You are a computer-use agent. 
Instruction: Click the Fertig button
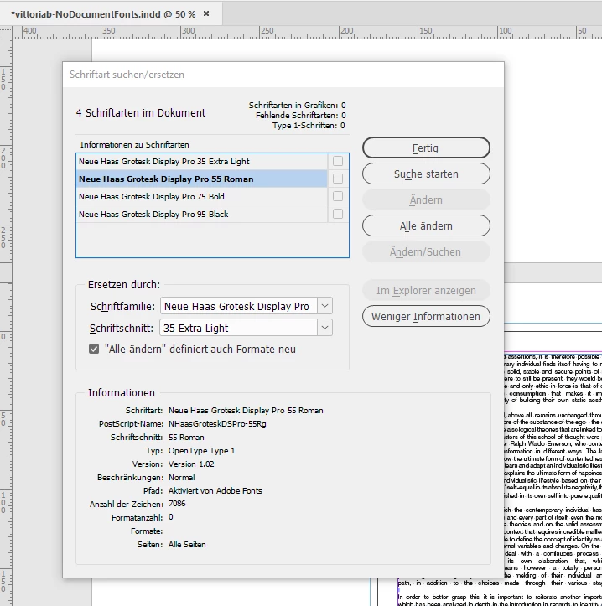426,148
